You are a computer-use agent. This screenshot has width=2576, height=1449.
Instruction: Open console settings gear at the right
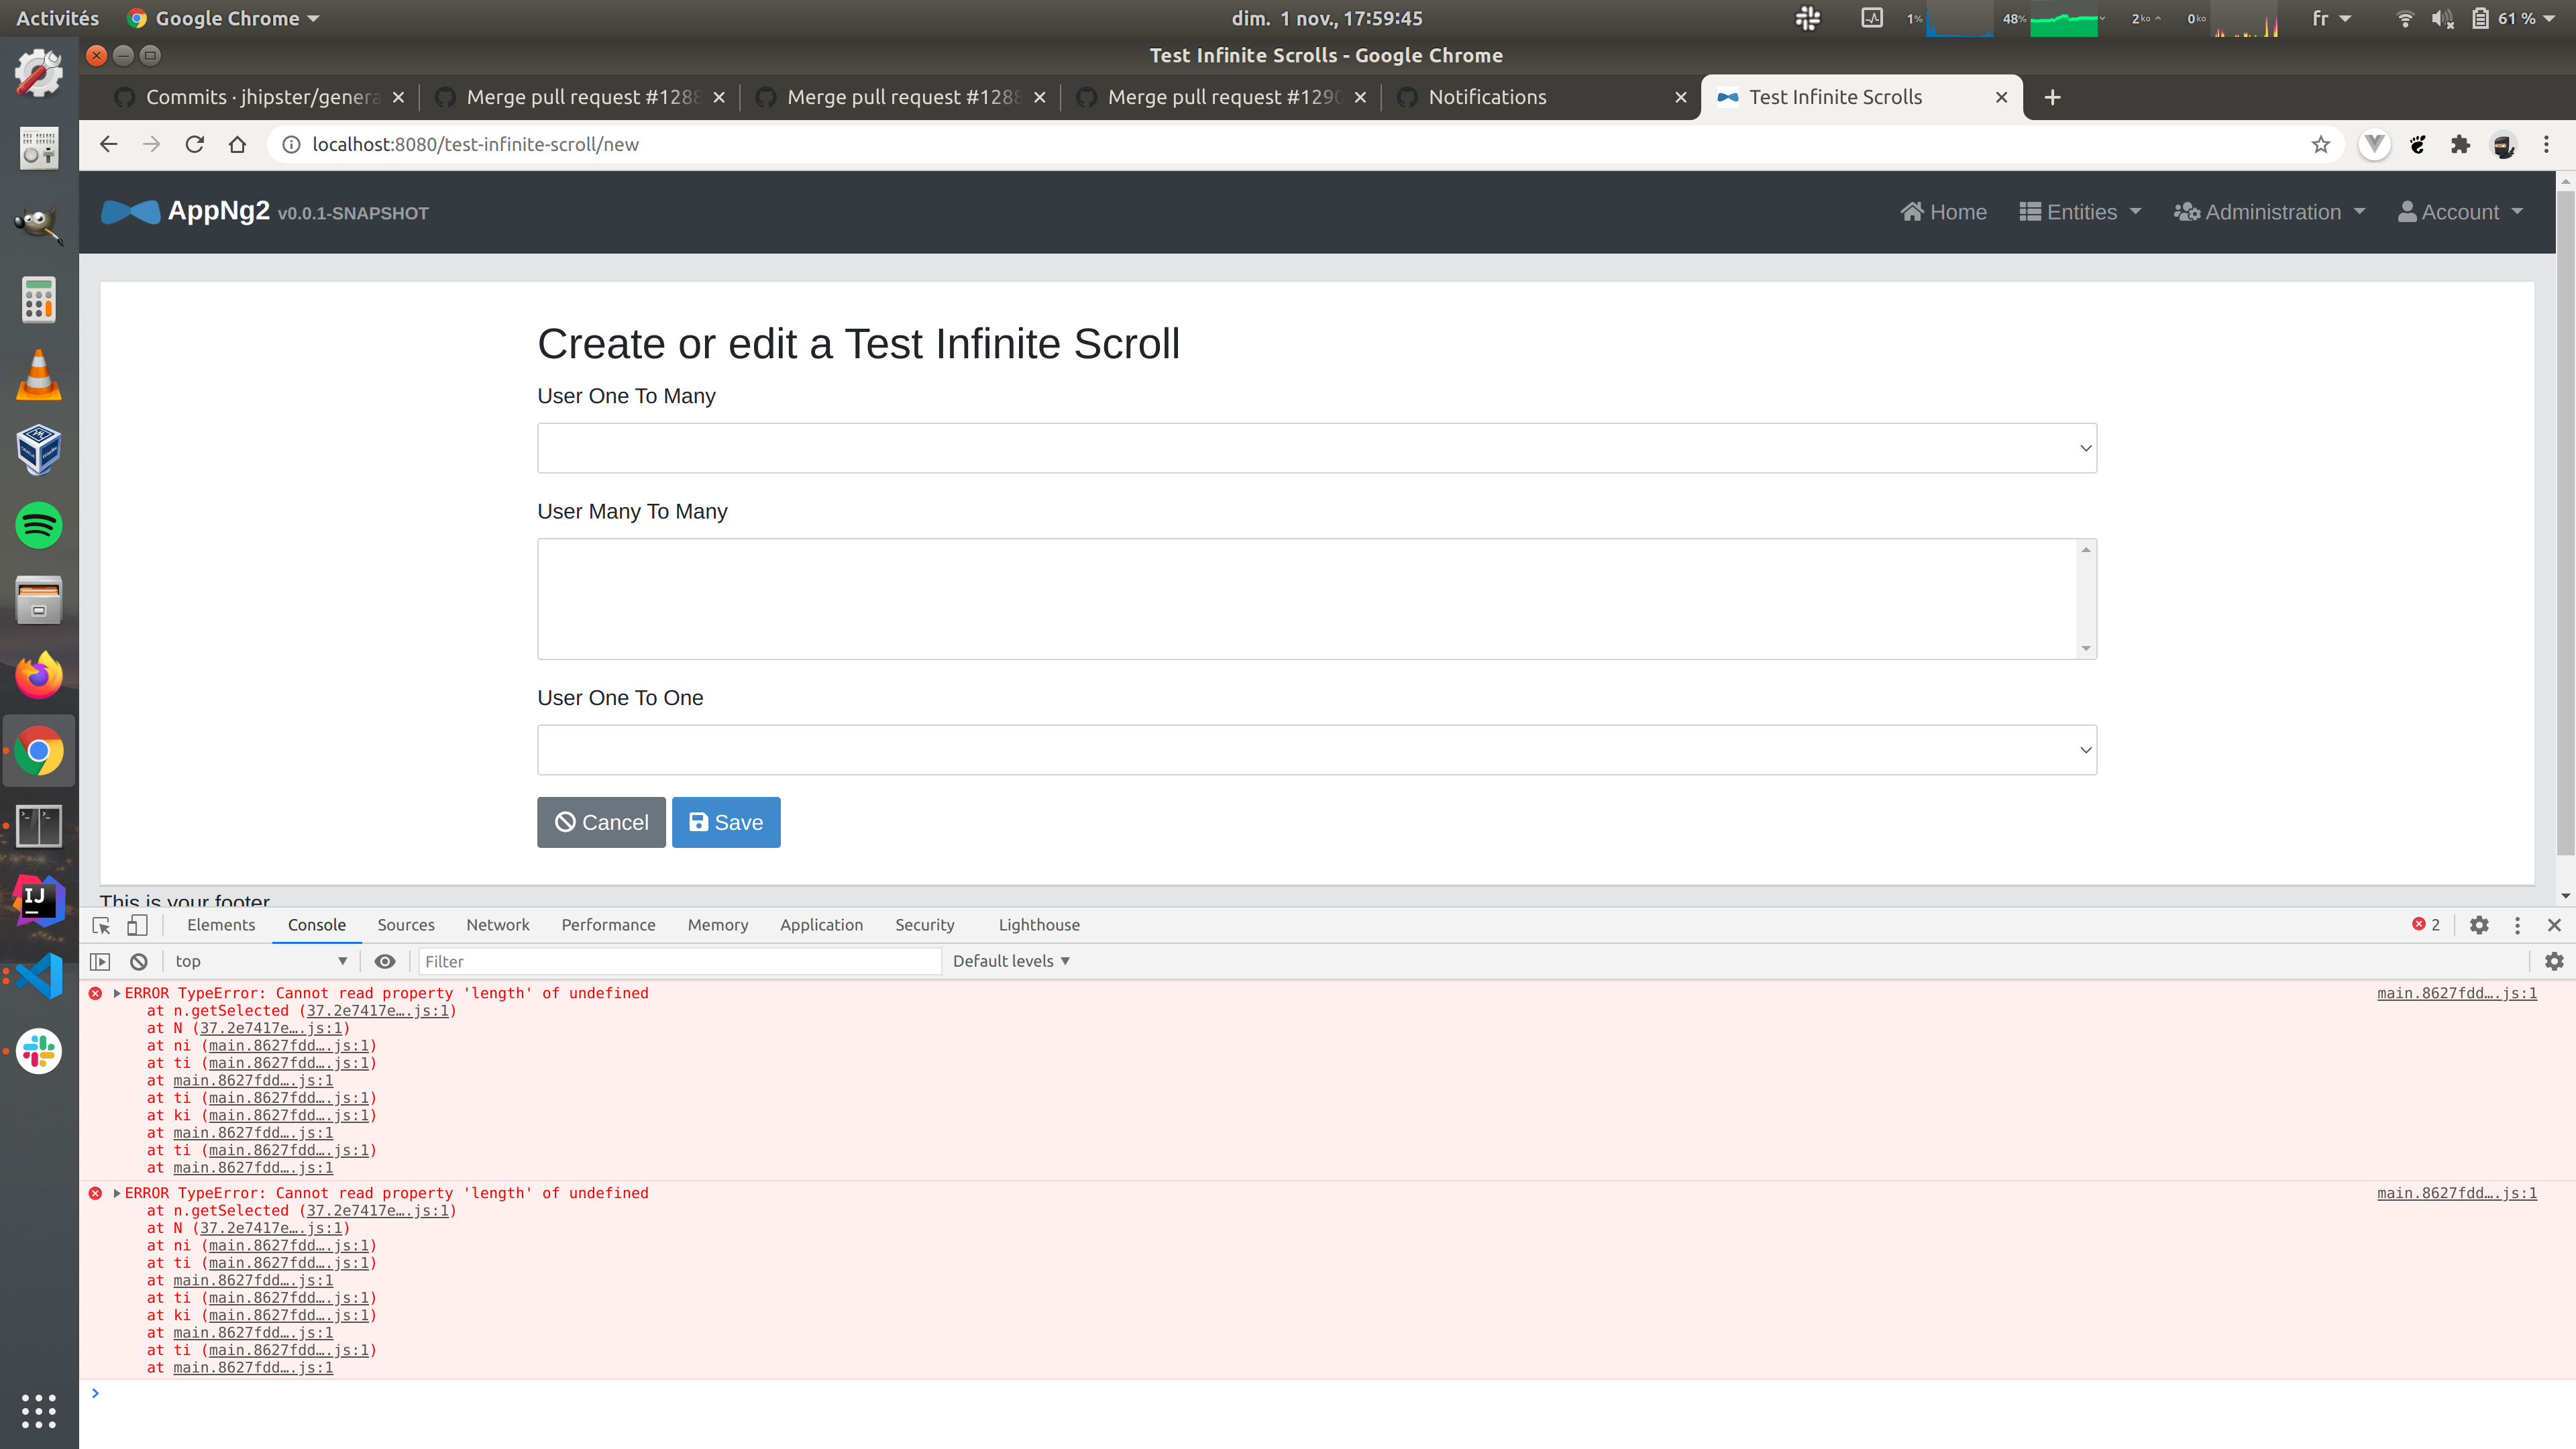[x=2554, y=961]
